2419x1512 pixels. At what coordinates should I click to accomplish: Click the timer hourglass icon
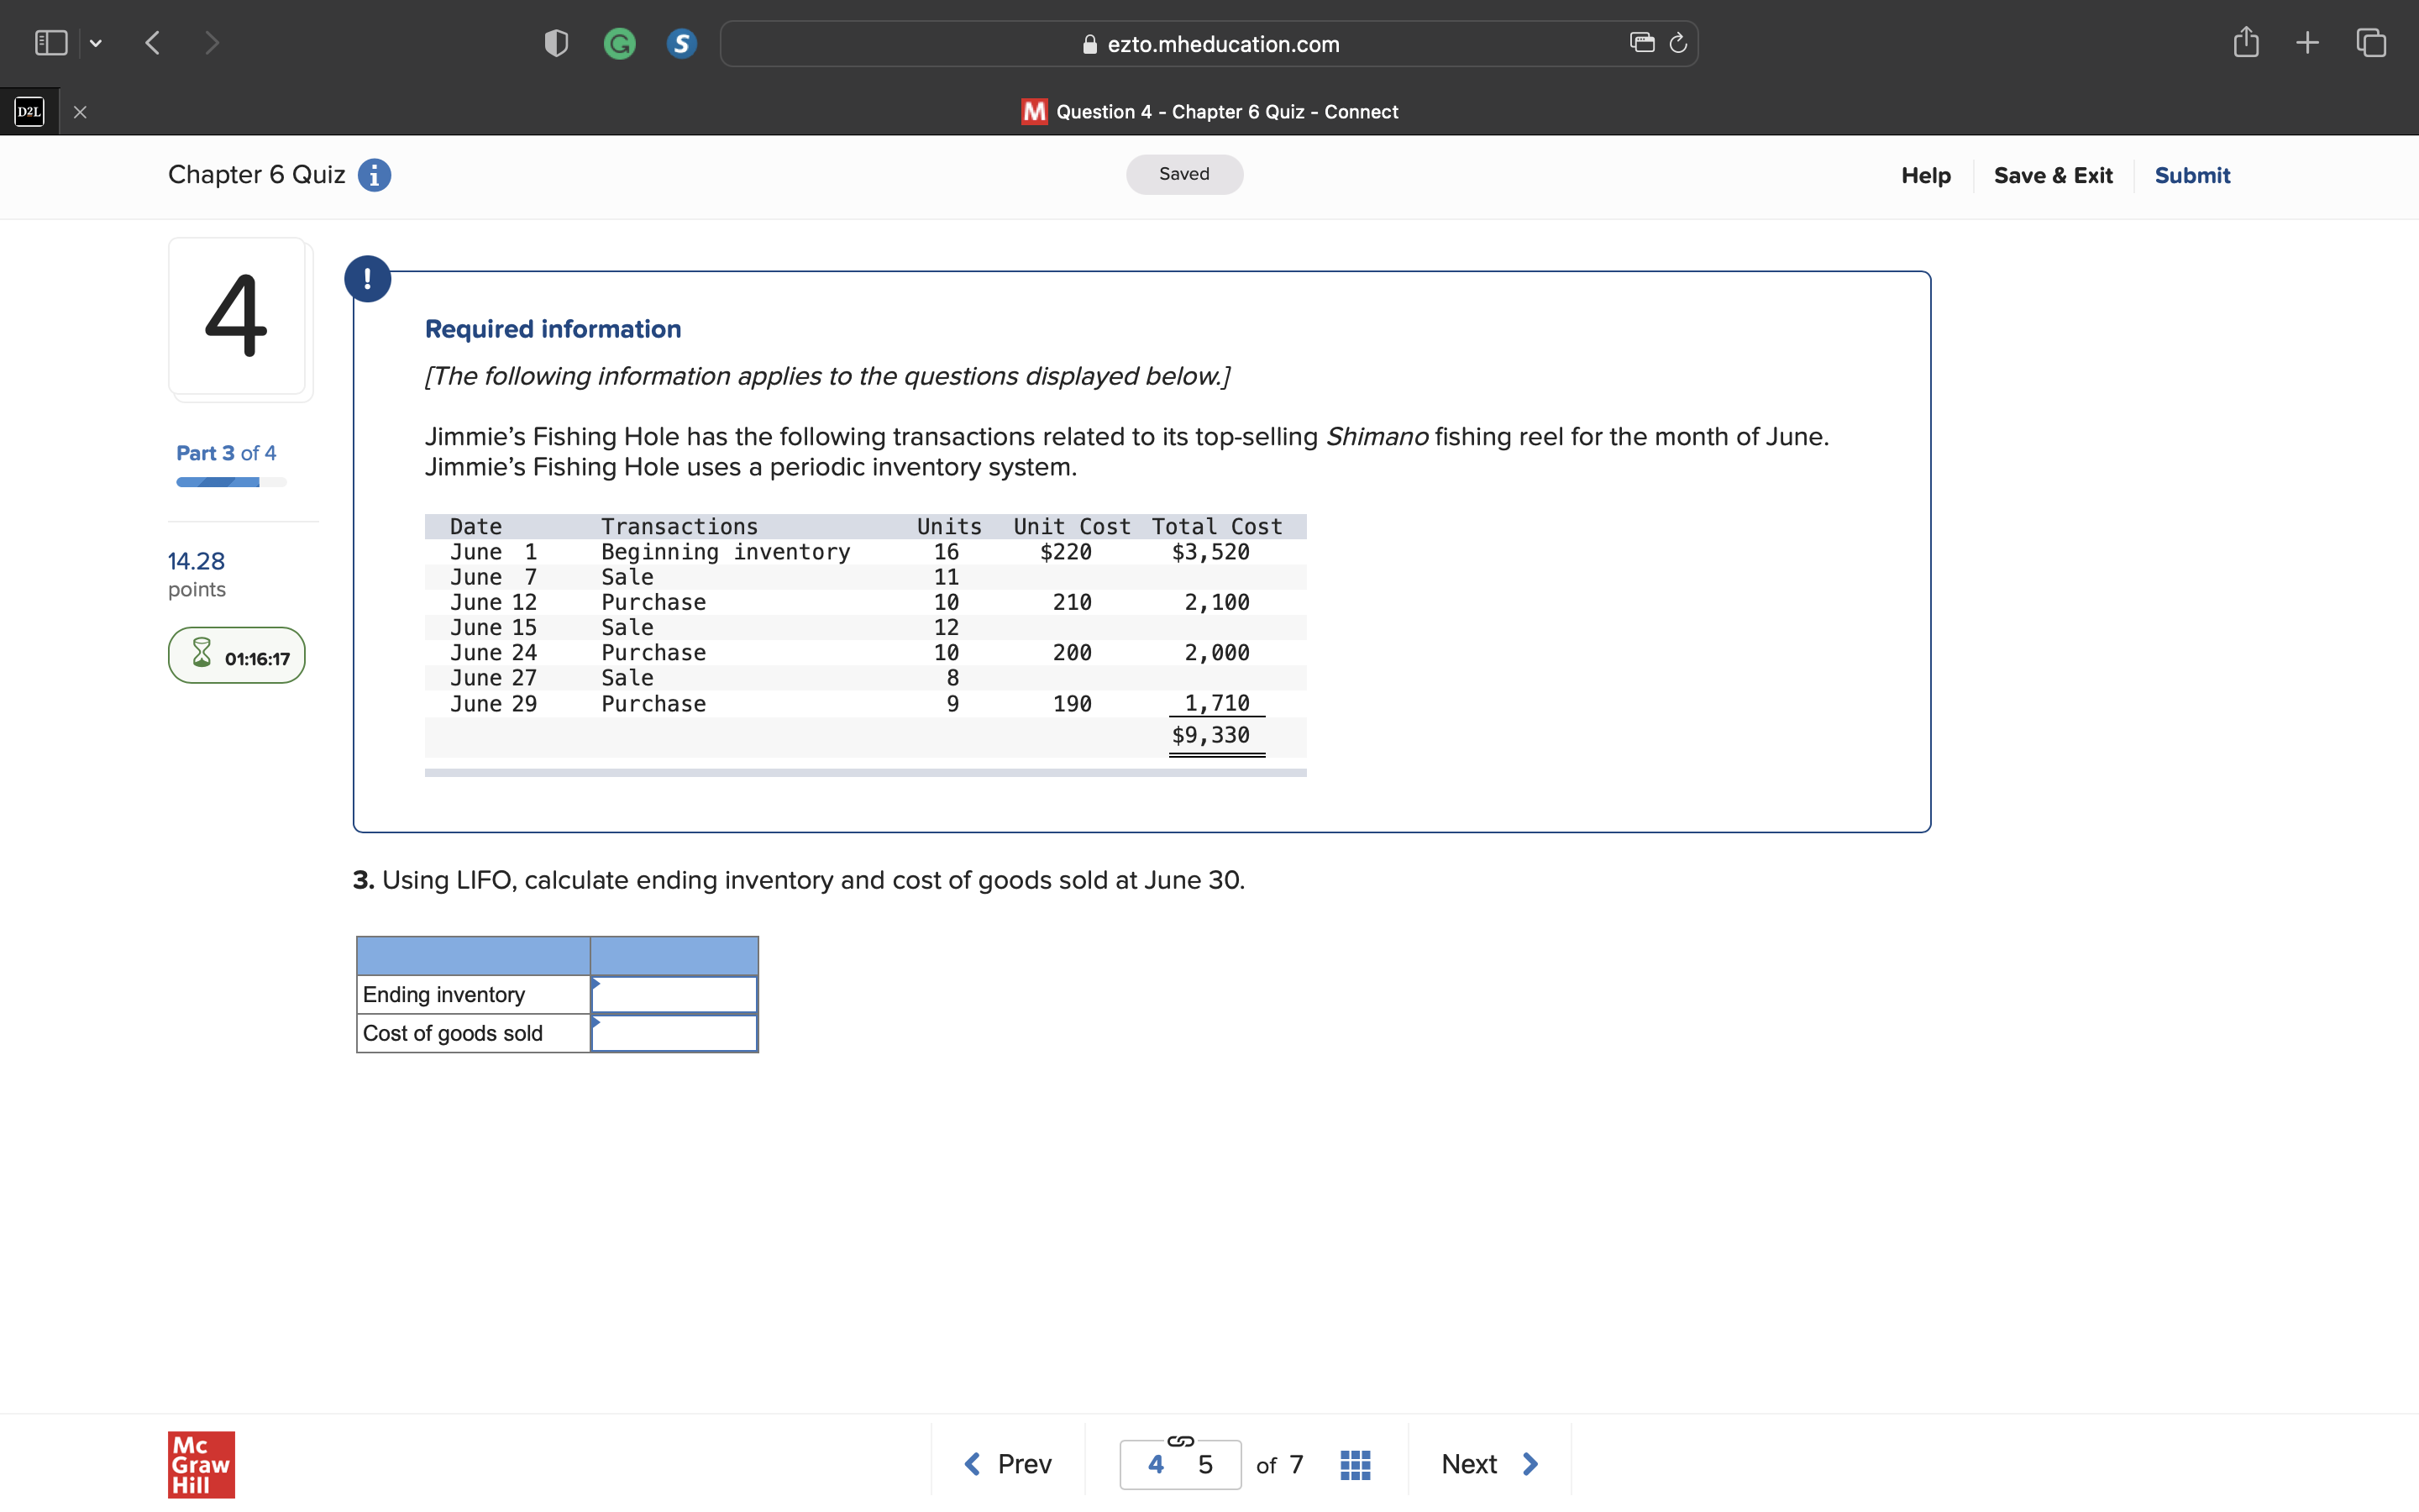click(x=202, y=655)
